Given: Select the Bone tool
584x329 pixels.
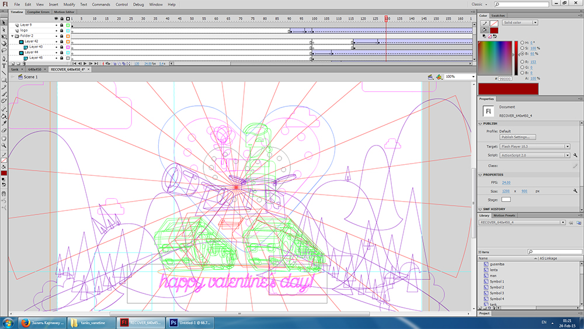Looking at the screenshot, I should click(x=4, y=109).
